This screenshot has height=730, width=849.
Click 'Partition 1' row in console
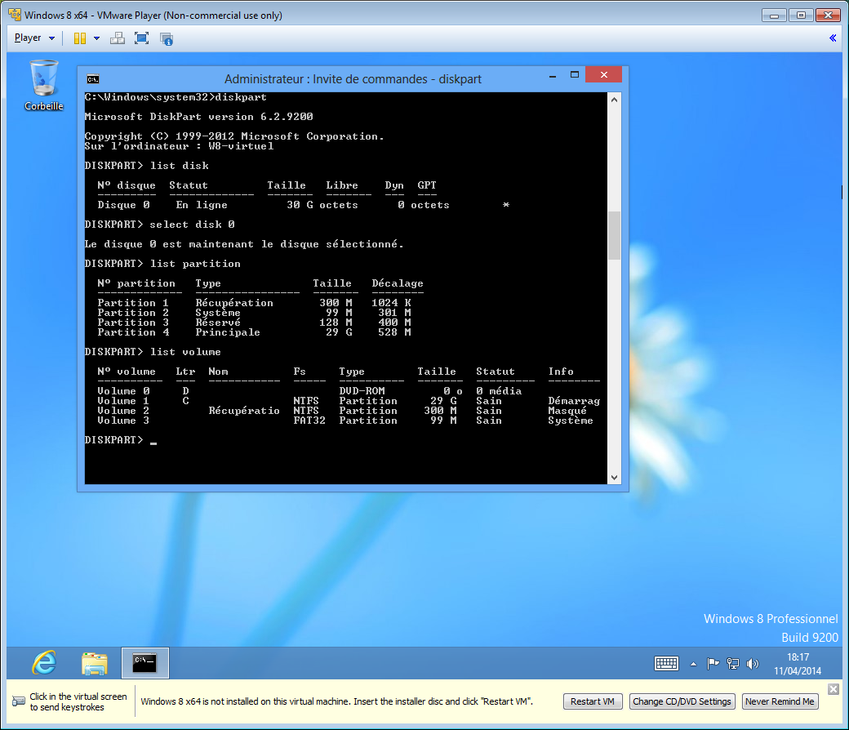point(254,303)
